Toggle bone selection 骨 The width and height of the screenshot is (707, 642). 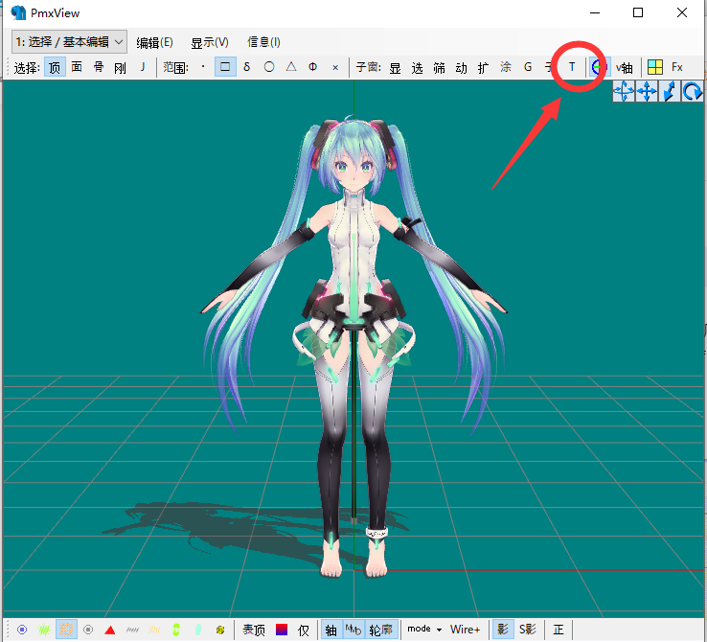coord(99,67)
